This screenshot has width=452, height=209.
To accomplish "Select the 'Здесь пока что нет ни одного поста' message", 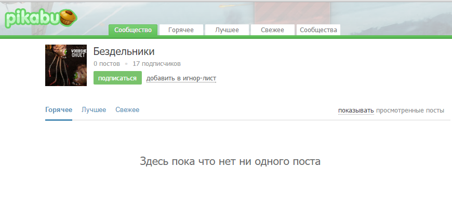I will tap(230, 161).
